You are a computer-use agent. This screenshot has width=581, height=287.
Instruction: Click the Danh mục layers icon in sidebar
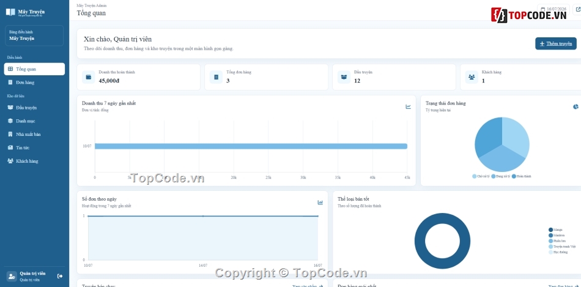pos(10,121)
